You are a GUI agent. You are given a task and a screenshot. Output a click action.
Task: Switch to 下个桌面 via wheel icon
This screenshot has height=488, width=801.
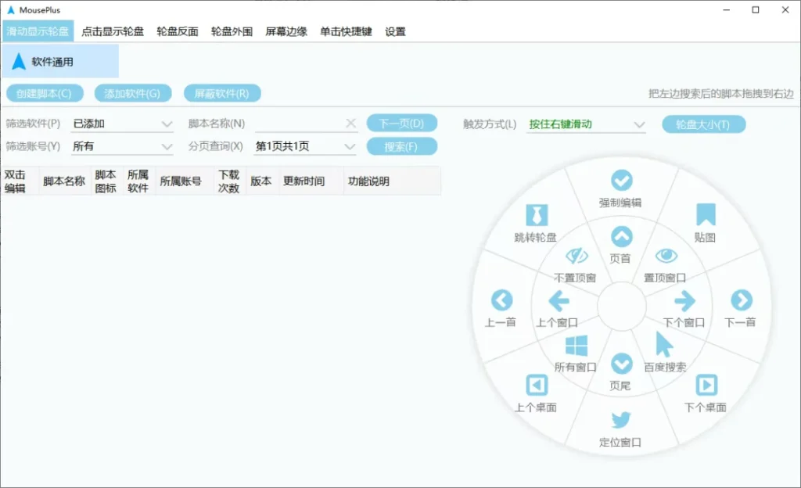click(706, 383)
